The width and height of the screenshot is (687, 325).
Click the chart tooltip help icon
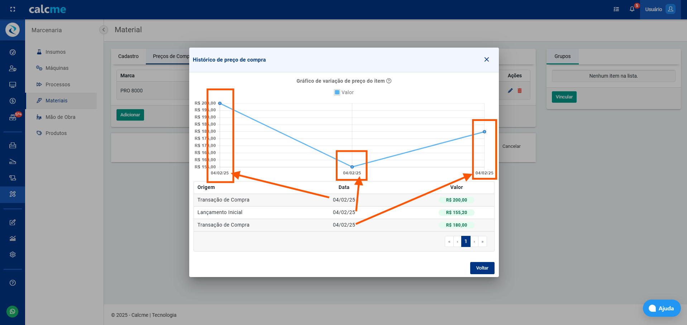(x=389, y=81)
